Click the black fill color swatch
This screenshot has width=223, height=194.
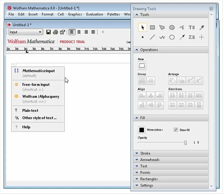point(142,130)
